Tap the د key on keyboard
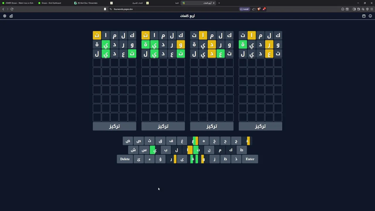The width and height of the screenshot is (375, 211). [x=247, y=141]
